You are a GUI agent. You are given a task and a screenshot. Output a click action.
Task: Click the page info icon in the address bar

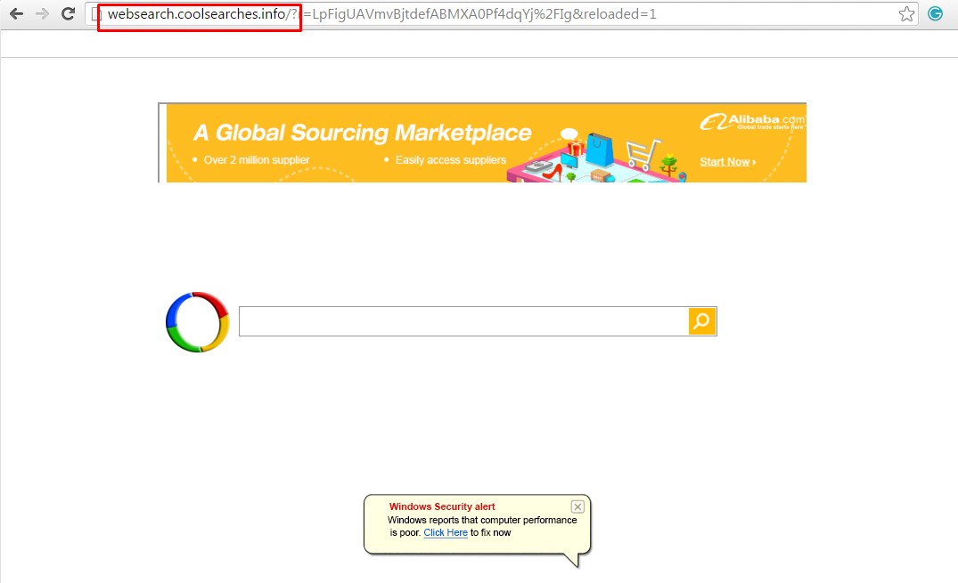pos(95,13)
